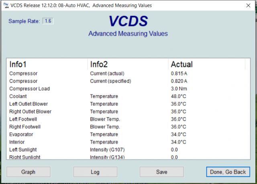
Task: Click the Actual column header
Action: pos(182,64)
